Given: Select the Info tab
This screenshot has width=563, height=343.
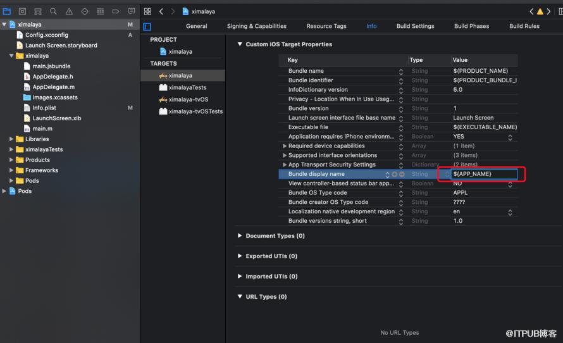Looking at the screenshot, I should [371, 26].
